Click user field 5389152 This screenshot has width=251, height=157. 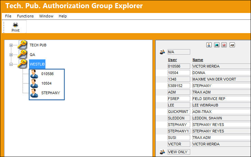(179, 86)
